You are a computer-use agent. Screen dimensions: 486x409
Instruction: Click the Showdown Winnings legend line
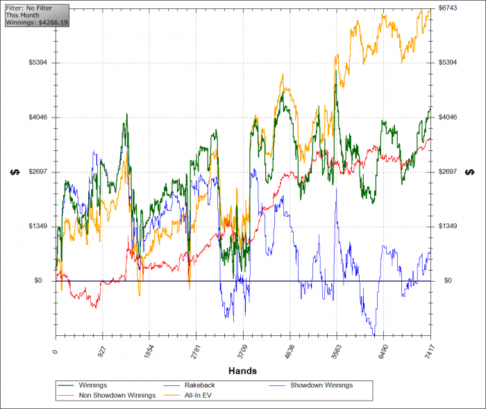point(277,385)
